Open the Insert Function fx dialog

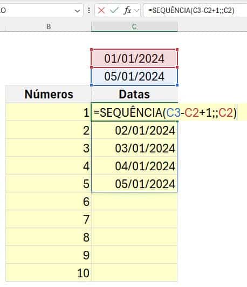127,10
